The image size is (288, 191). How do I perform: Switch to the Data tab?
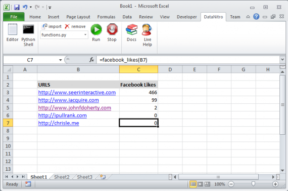tap(127, 17)
